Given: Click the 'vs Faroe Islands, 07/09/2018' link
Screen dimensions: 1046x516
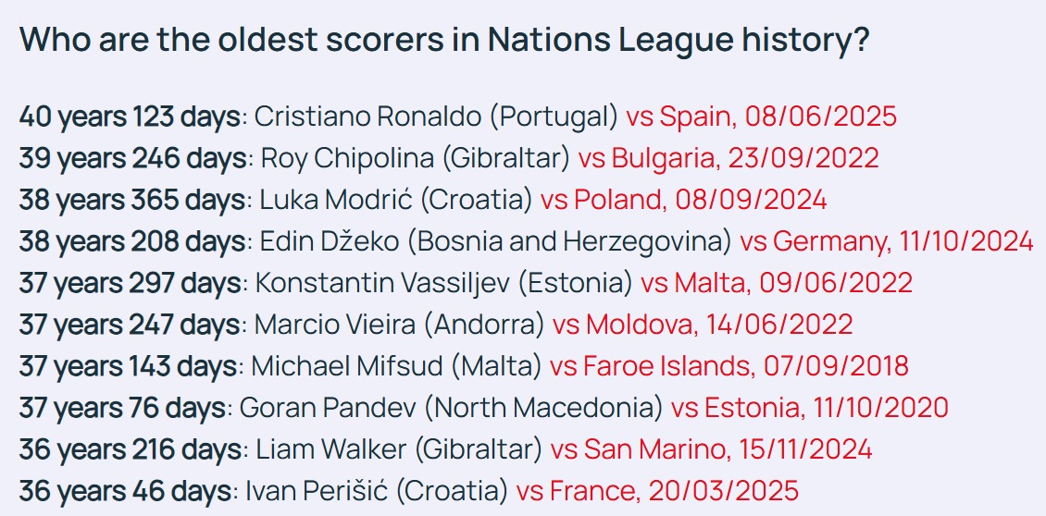Looking at the screenshot, I should point(728,366).
